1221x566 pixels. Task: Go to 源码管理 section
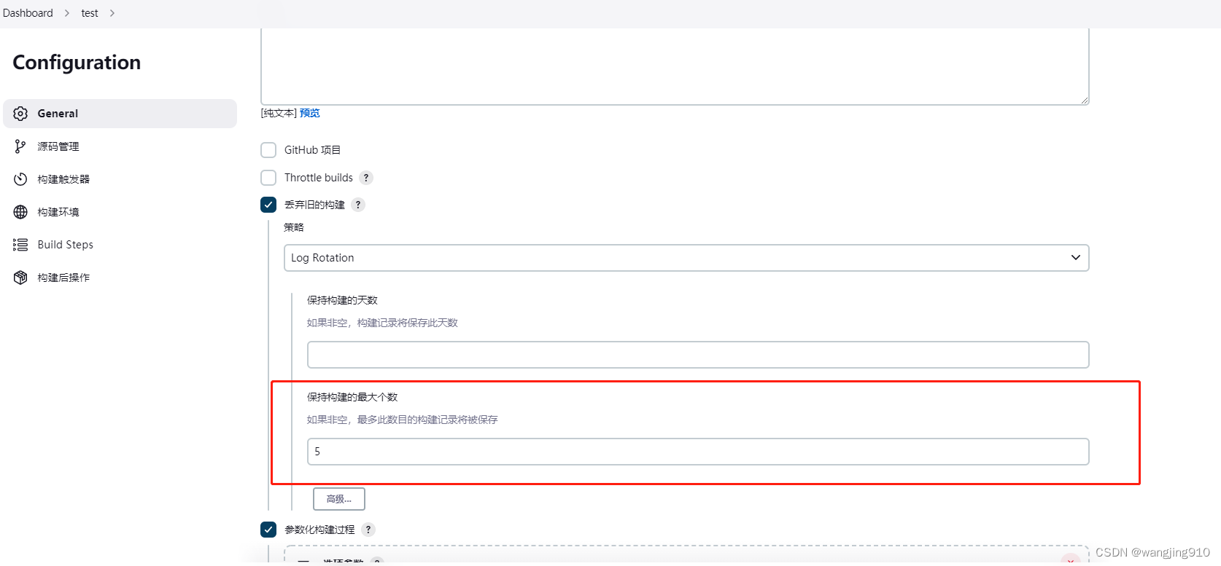tap(120, 146)
